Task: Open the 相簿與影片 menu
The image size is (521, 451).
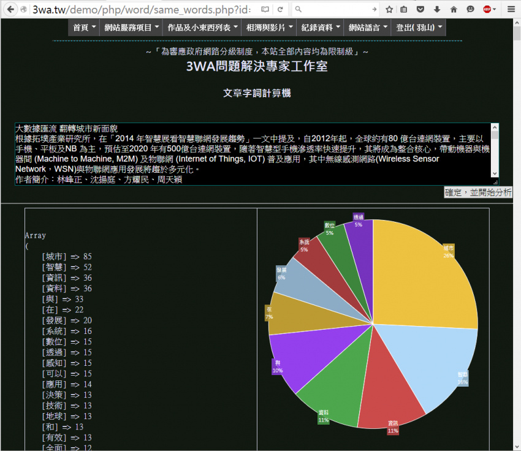Action: (267, 27)
